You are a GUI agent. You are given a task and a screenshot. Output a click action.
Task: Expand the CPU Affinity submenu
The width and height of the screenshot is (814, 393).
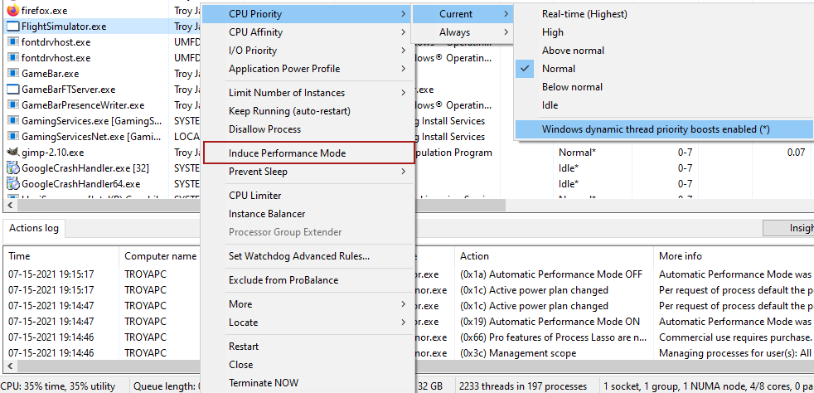308,32
